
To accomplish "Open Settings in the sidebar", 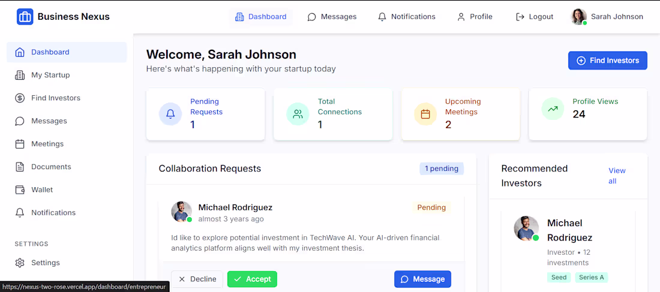I will coord(67,263).
